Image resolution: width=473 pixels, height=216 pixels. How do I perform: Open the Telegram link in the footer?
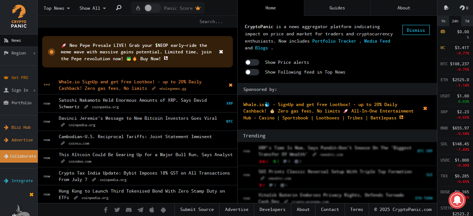pyautogui.click(x=140, y=210)
